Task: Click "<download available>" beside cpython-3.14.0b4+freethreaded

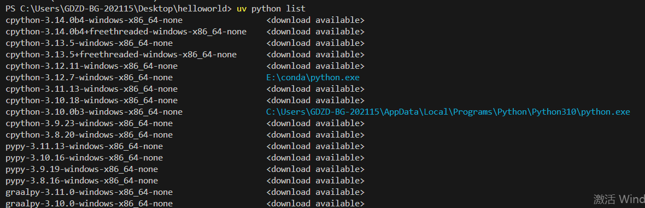Action: [x=315, y=32]
